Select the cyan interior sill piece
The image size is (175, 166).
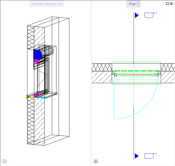click(41, 97)
